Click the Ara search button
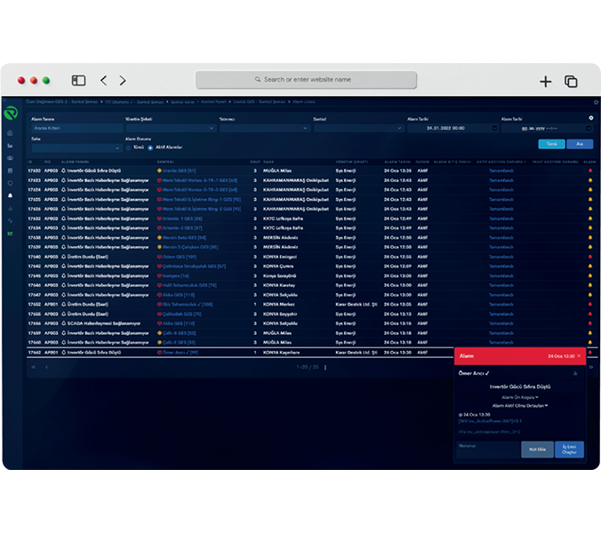The height and width of the screenshot is (533, 601). click(580, 144)
